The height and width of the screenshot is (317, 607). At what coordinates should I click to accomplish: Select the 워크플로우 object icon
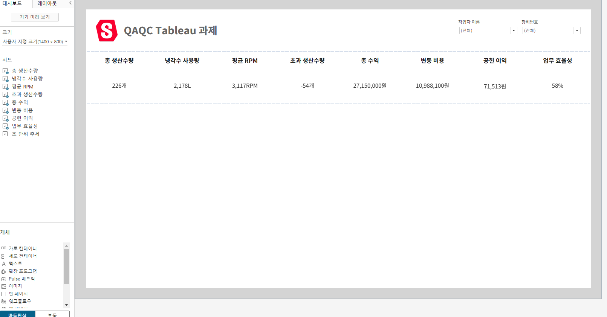tap(4, 301)
